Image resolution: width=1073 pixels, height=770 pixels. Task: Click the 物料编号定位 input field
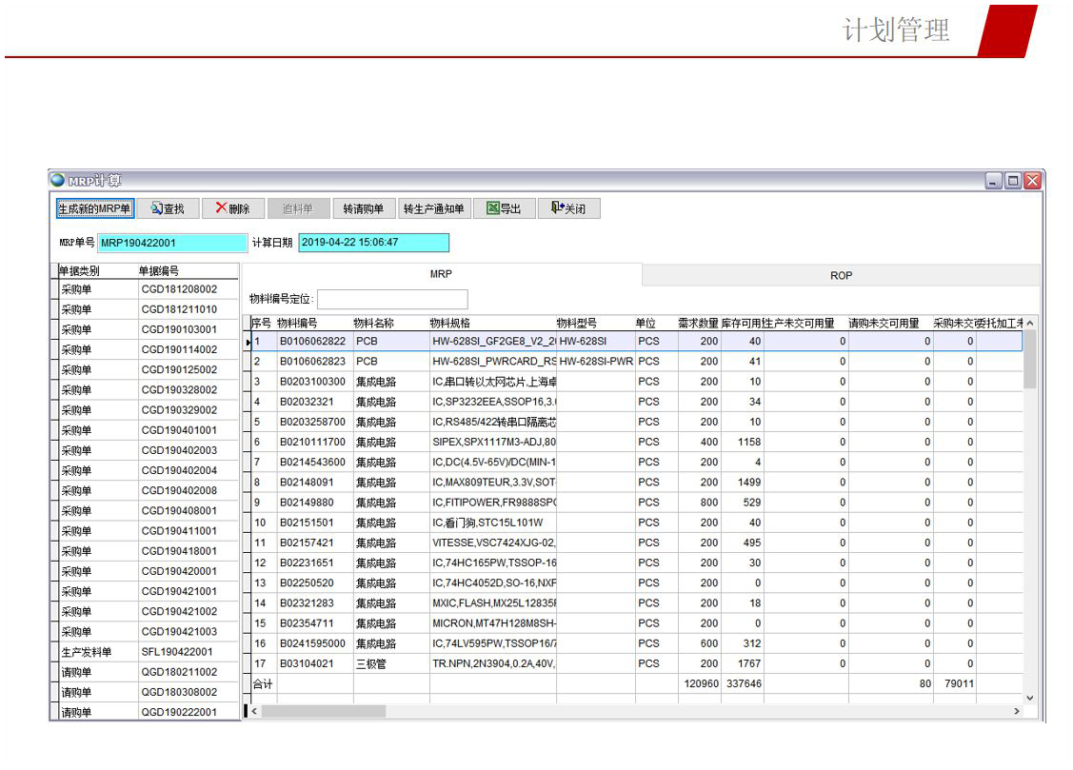coord(392,299)
